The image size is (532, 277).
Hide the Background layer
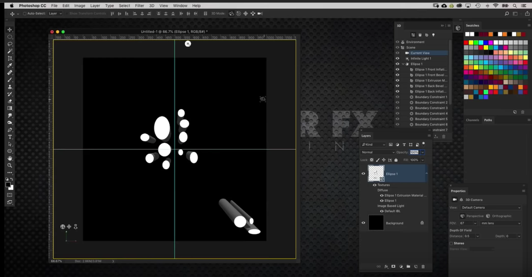point(363,223)
